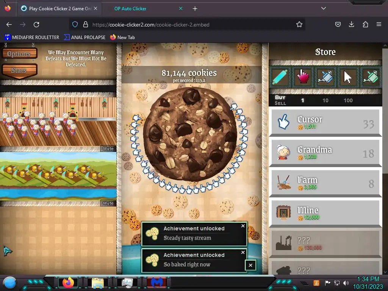Open the extensions menu
The image size is (388, 291).
pyautogui.click(x=365, y=24)
